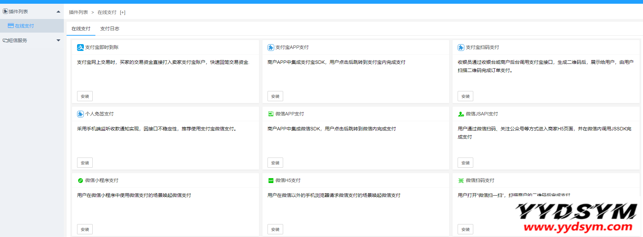The image size is (643, 237).
Task: Select the 在线支付 tab
Action: click(x=81, y=29)
